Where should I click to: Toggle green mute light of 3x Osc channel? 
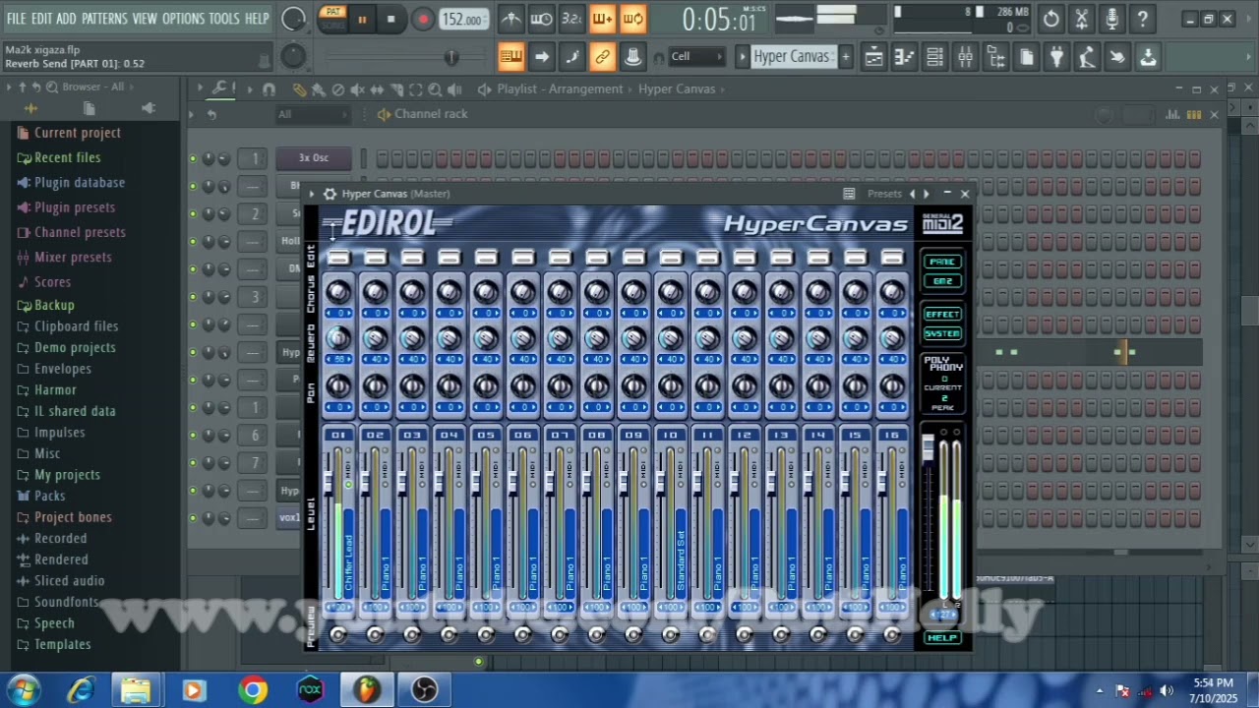193,158
